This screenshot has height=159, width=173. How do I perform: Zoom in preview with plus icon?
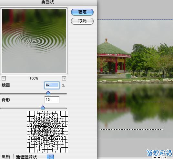tap(64, 79)
